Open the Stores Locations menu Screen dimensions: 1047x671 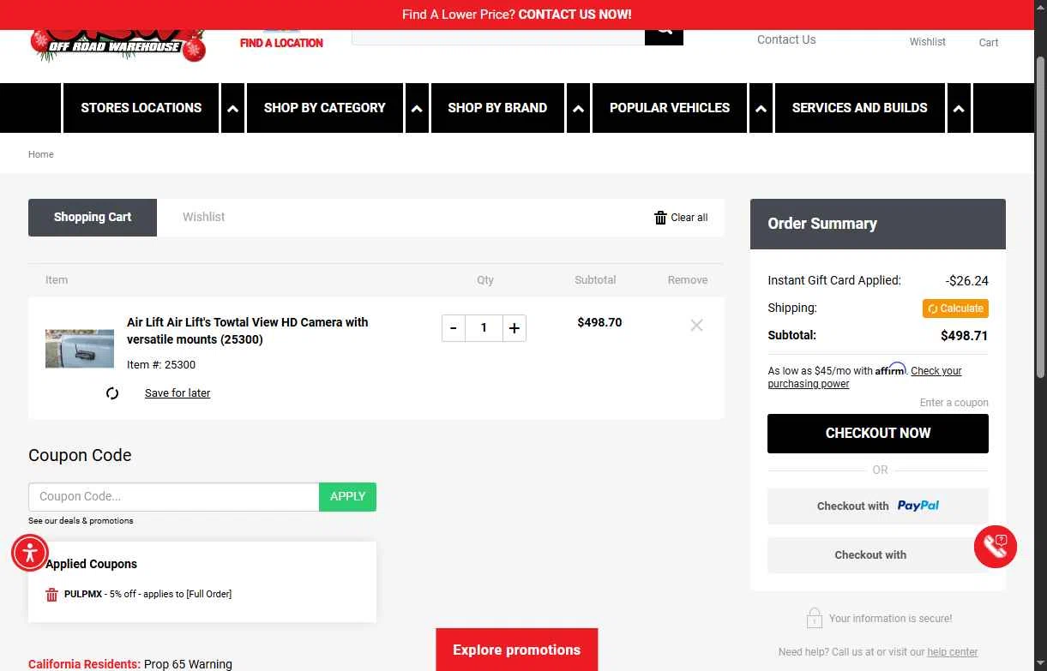point(141,108)
